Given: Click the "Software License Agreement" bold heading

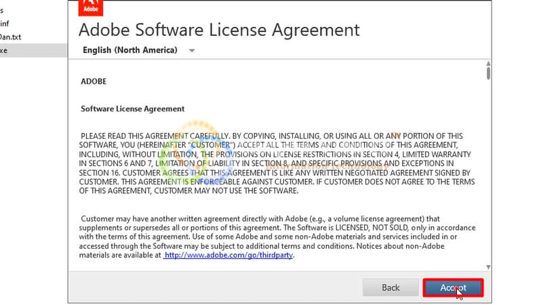Looking at the screenshot, I should (133, 109).
